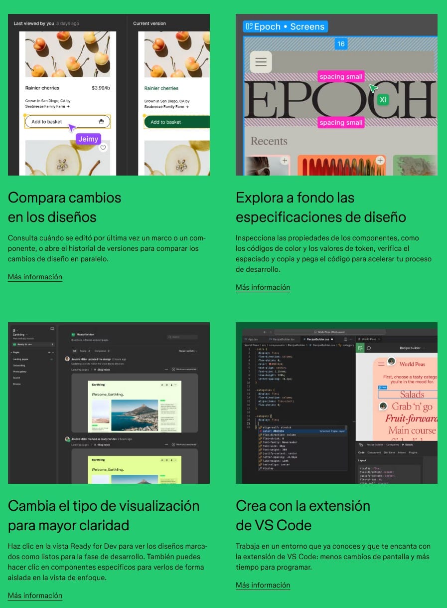Open the Landing pages page in the sidebar
The width and height of the screenshot is (447, 608).
(20, 359)
